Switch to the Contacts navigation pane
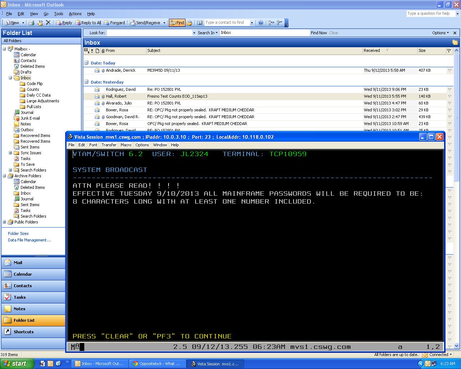This screenshot has width=461, height=369. (33, 286)
